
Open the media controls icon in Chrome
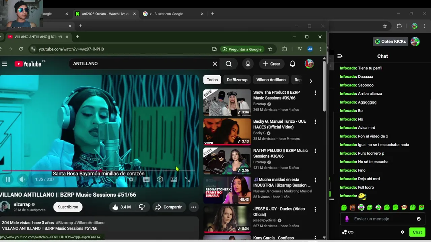tap(300, 49)
